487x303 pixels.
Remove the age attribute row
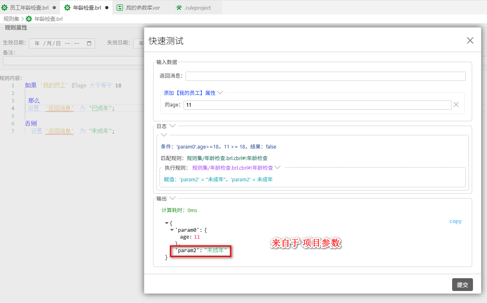(456, 104)
